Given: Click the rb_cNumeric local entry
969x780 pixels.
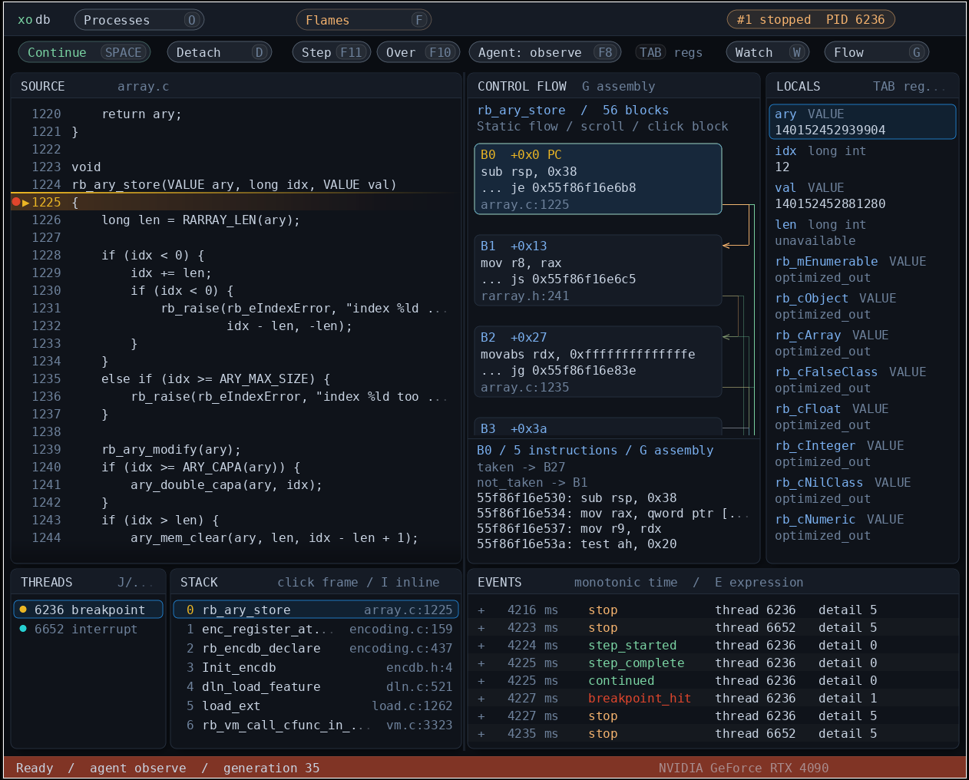Looking at the screenshot, I should click(x=862, y=527).
